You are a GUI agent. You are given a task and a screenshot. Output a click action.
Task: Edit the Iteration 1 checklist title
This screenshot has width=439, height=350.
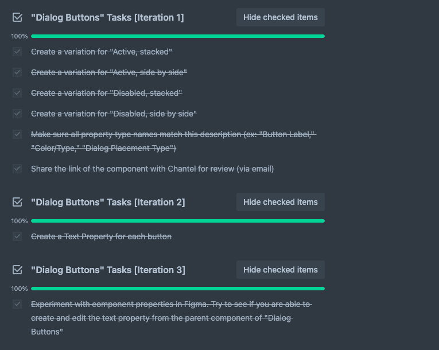(x=107, y=17)
